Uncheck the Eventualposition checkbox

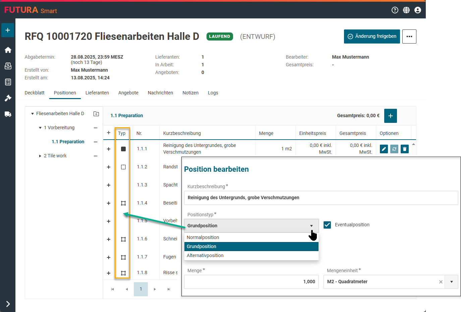coord(327,225)
